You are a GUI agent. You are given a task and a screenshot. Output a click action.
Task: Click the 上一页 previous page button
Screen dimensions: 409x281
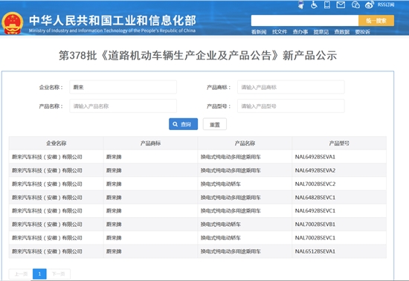point(21,274)
